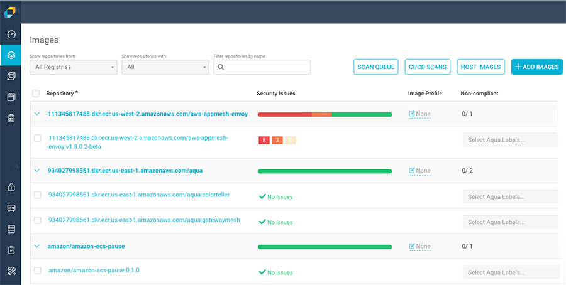Image resolution: width=566 pixels, height=285 pixels.
Task: Open the aqua:gatewaymesh image link
Action: coord(144,220)
